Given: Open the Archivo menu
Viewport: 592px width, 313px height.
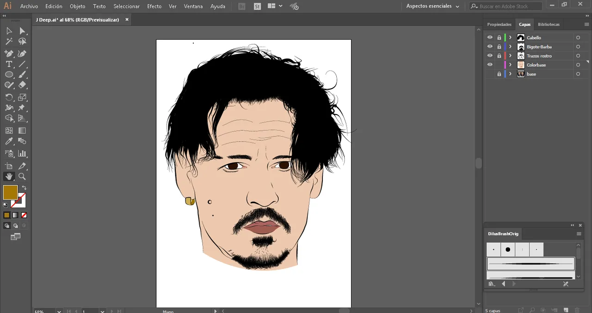Looking at the screenshot, I should [x=29, y=6].
